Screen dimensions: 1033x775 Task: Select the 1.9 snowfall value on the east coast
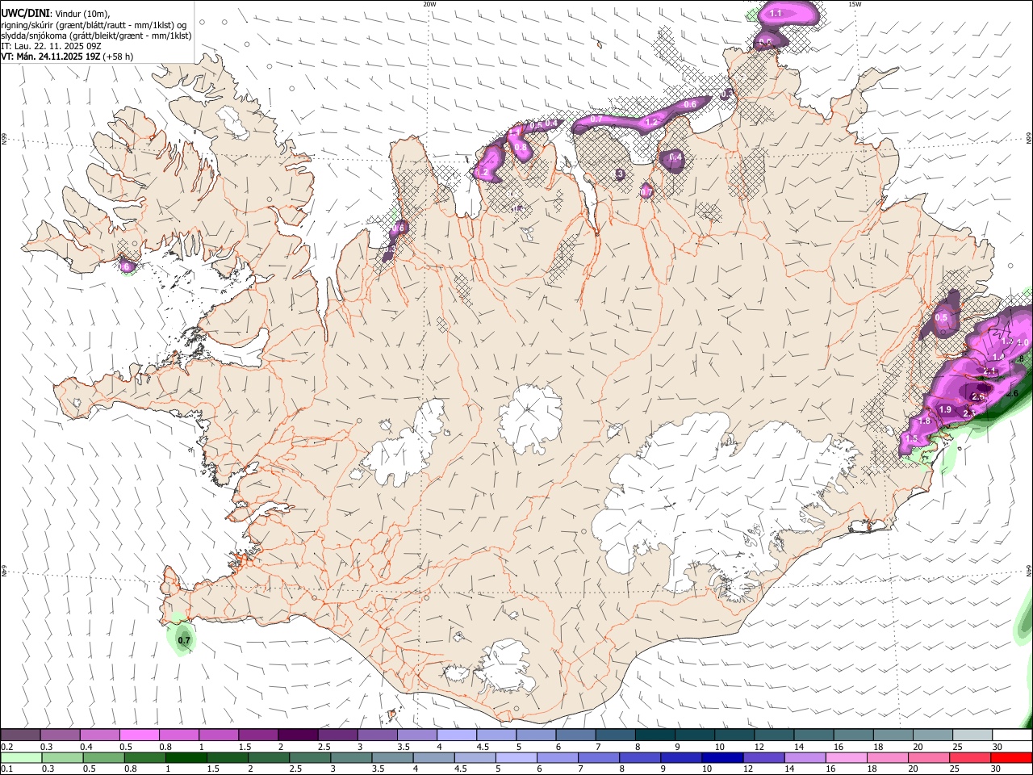point(945,410)
